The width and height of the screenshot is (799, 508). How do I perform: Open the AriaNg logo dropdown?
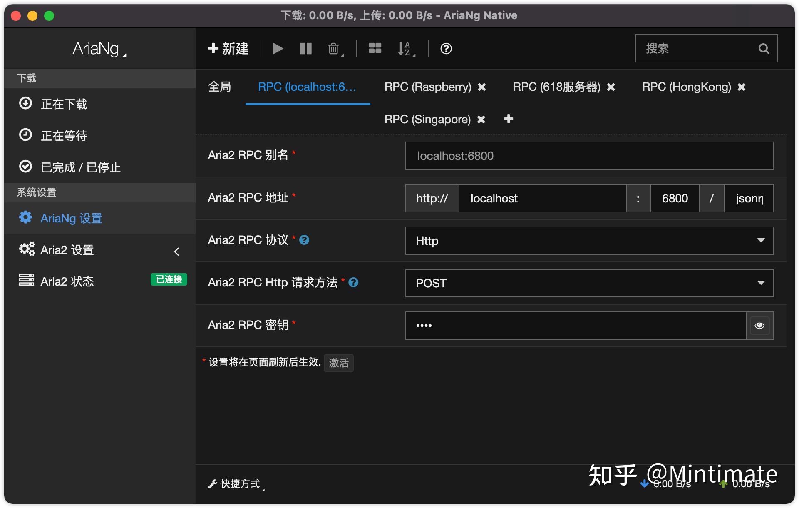coord(99,49)
